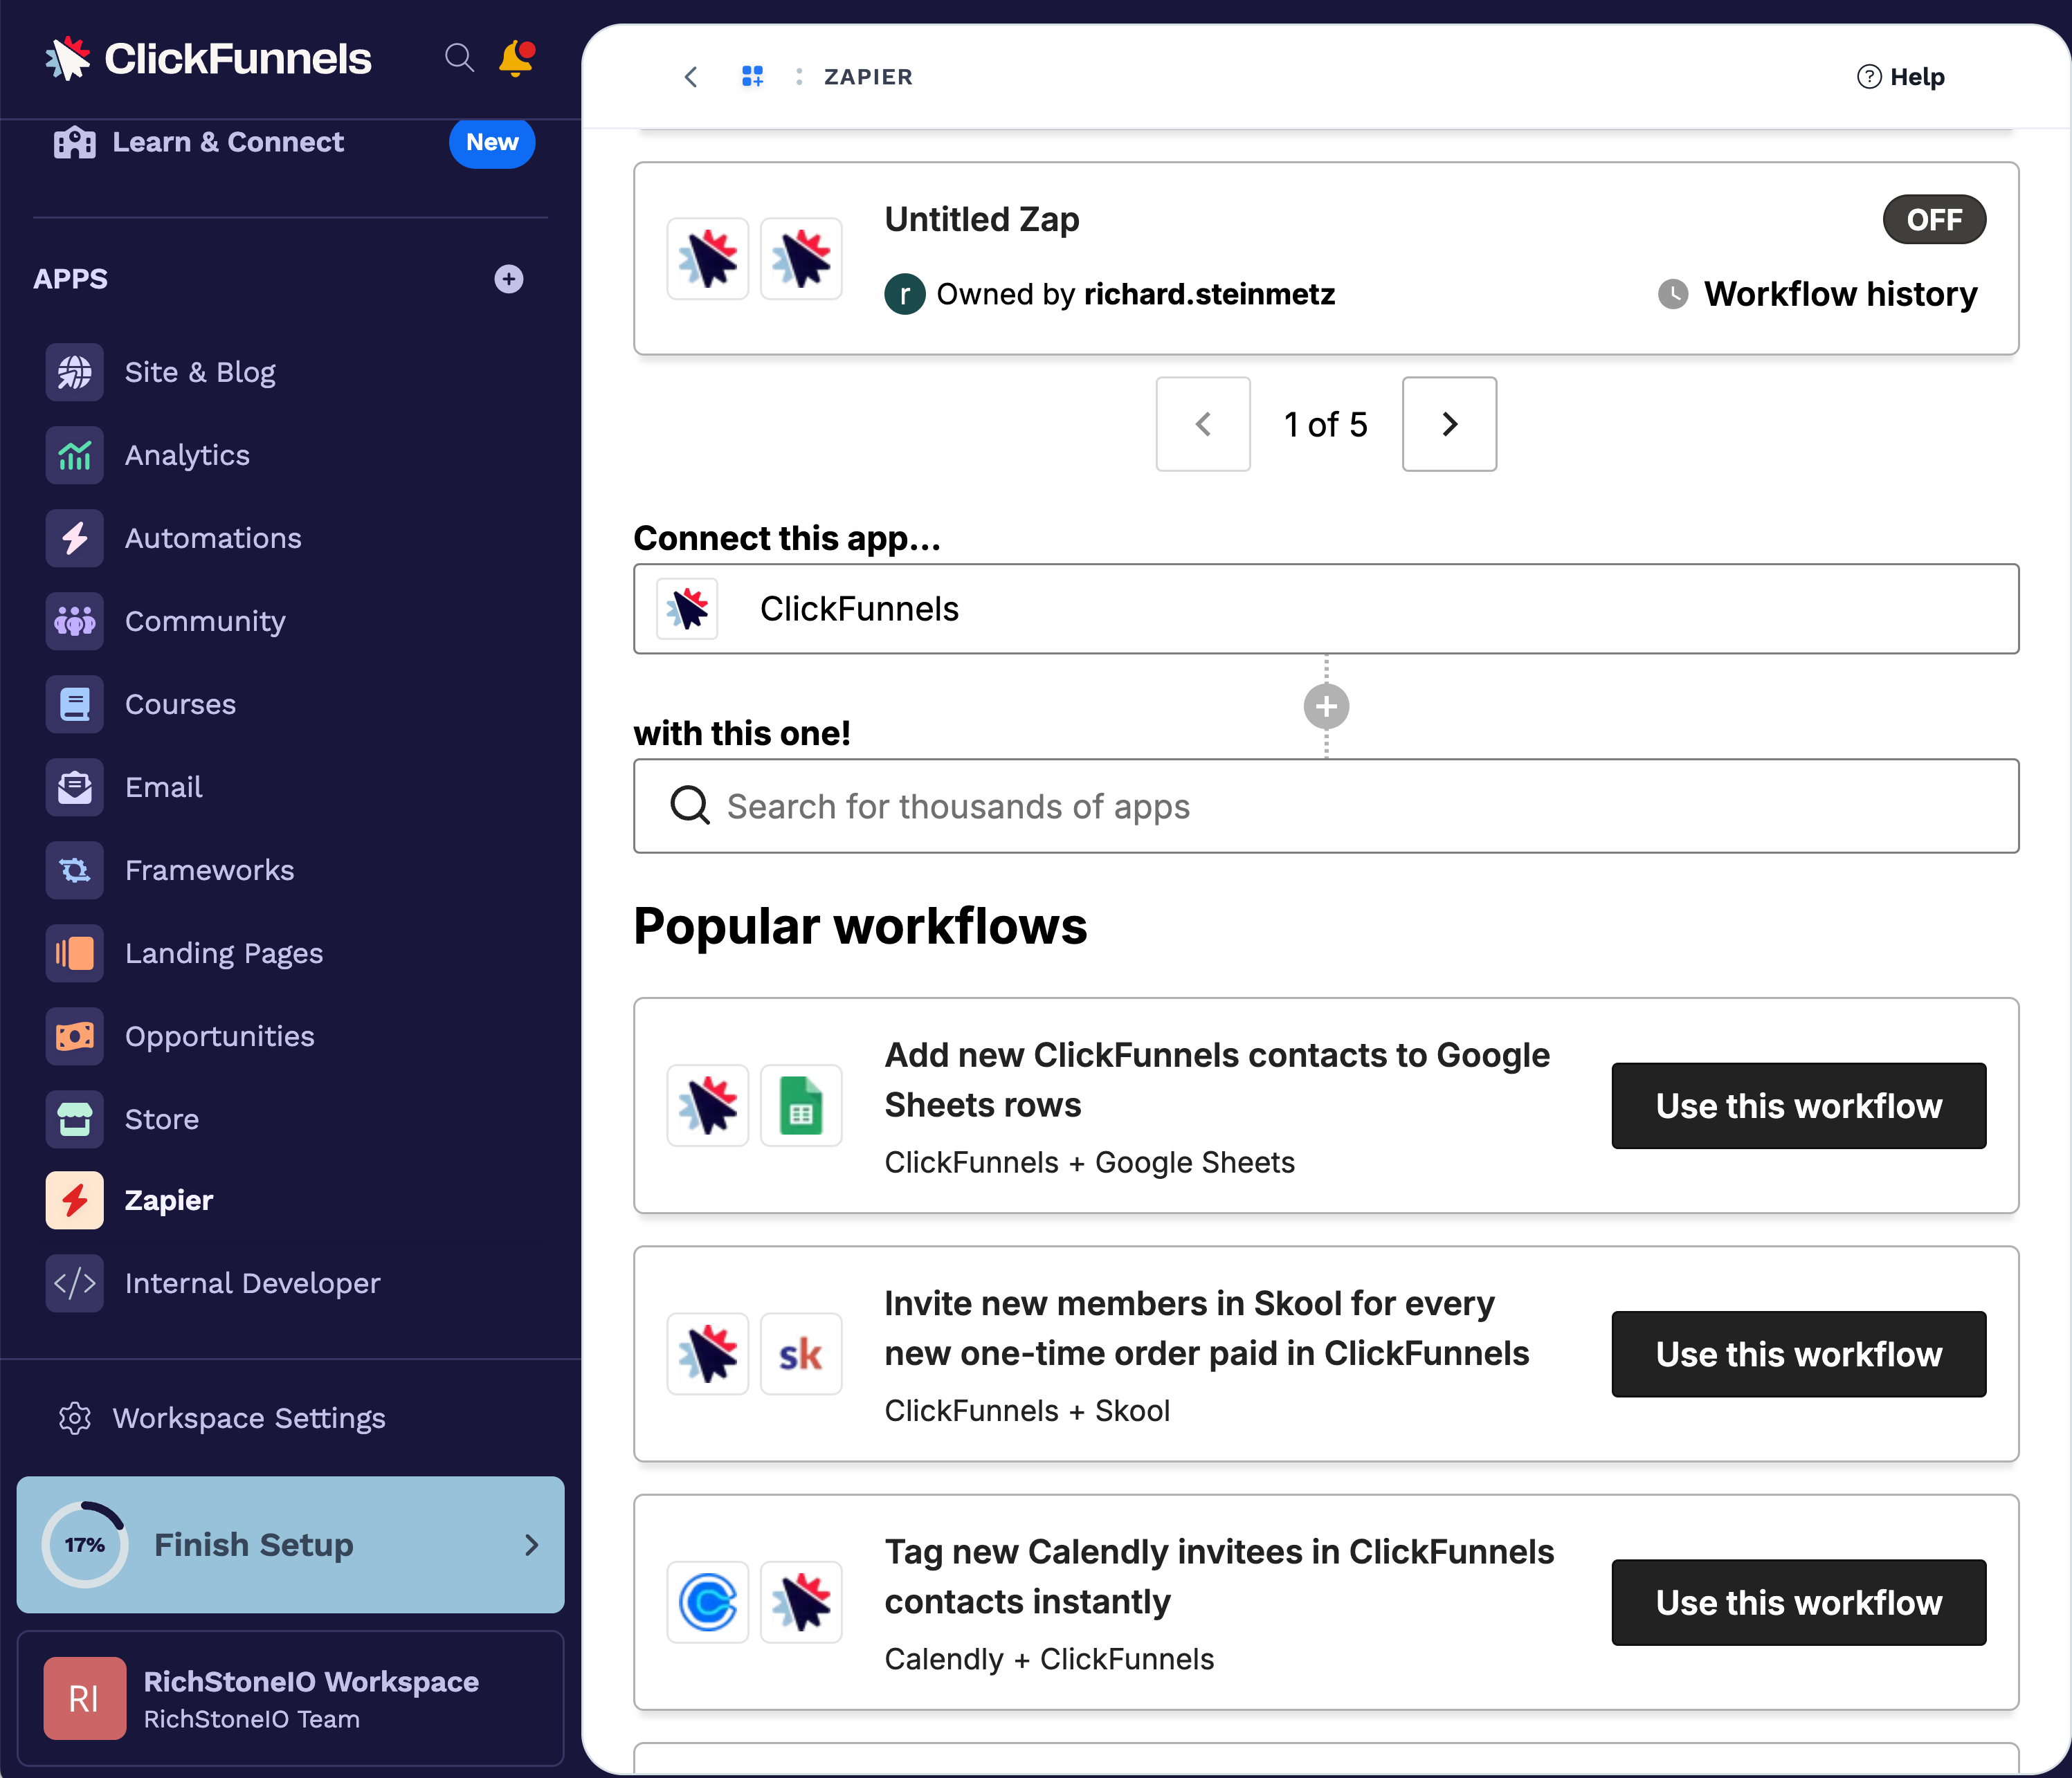Image resolution: width=2072 pixels, height=1778 pixels.
Task: Click the previous page arrow in pagination
Action: (x=1203, y=424)
